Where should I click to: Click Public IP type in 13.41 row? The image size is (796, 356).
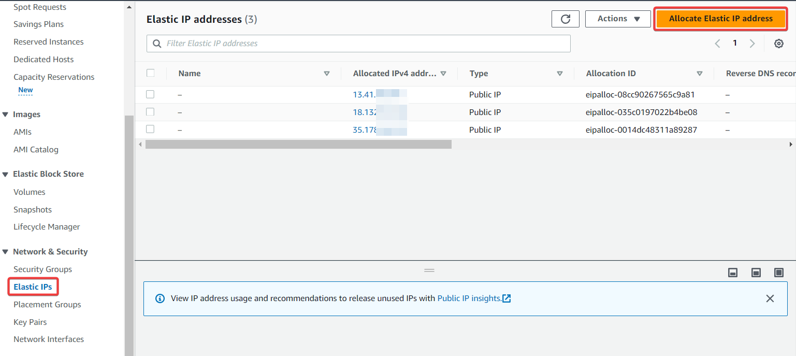click(485, 95)
